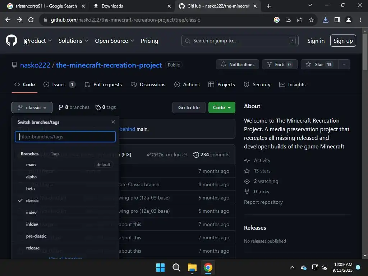The height and width of the screenshot is (276, 368).
Task: Click the Fork button
Action: point(280,65)
